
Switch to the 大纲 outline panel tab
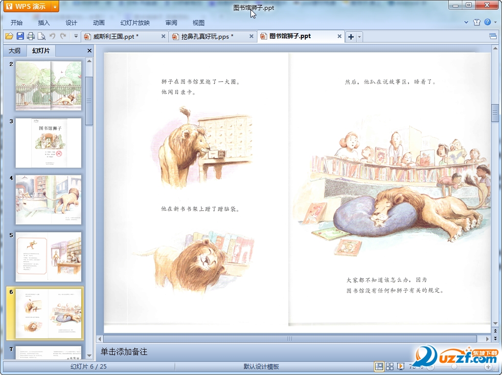coord(14,50)
